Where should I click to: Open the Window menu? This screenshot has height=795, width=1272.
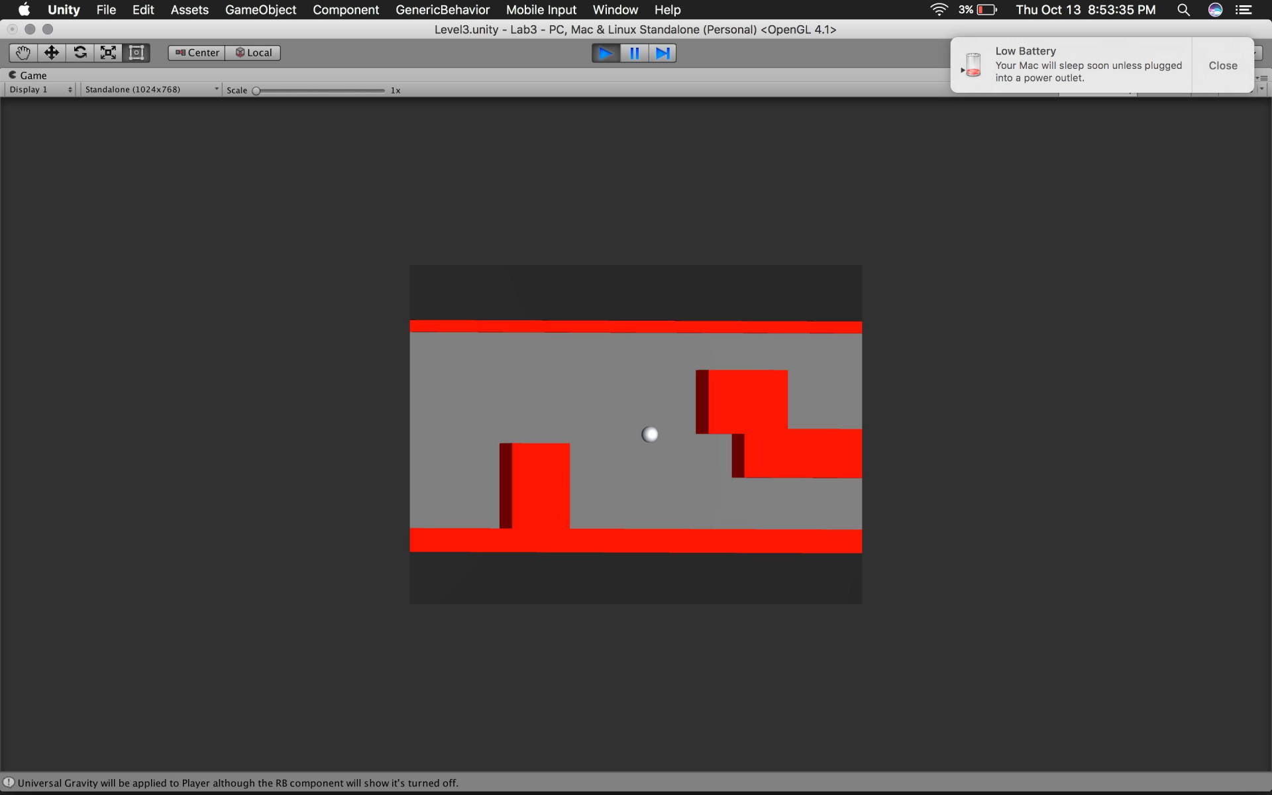point(615,10)
